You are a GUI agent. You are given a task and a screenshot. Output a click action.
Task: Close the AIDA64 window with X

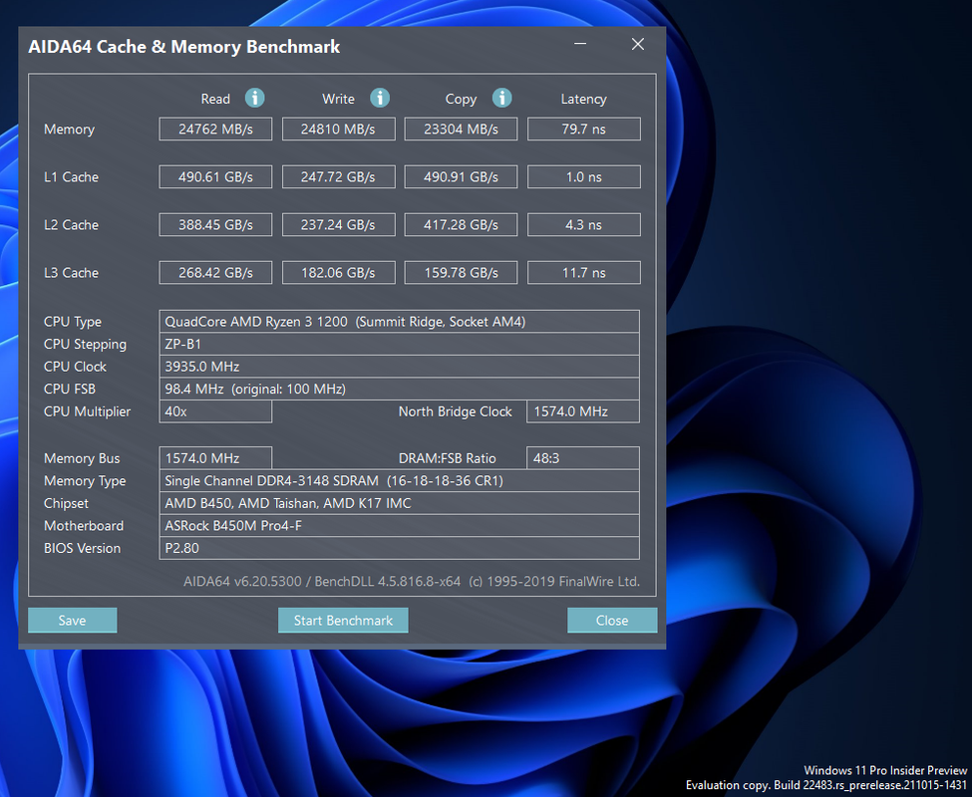coord(638,44)
